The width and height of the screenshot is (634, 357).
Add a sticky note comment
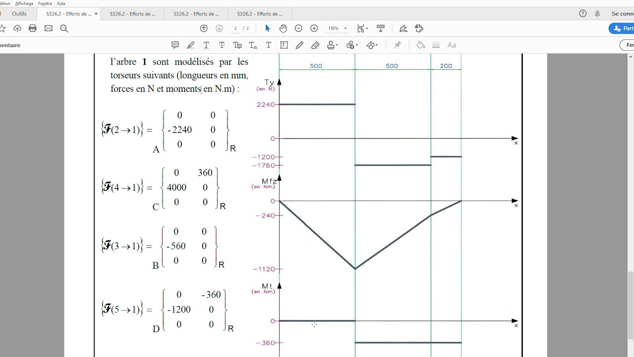[175, 45]
